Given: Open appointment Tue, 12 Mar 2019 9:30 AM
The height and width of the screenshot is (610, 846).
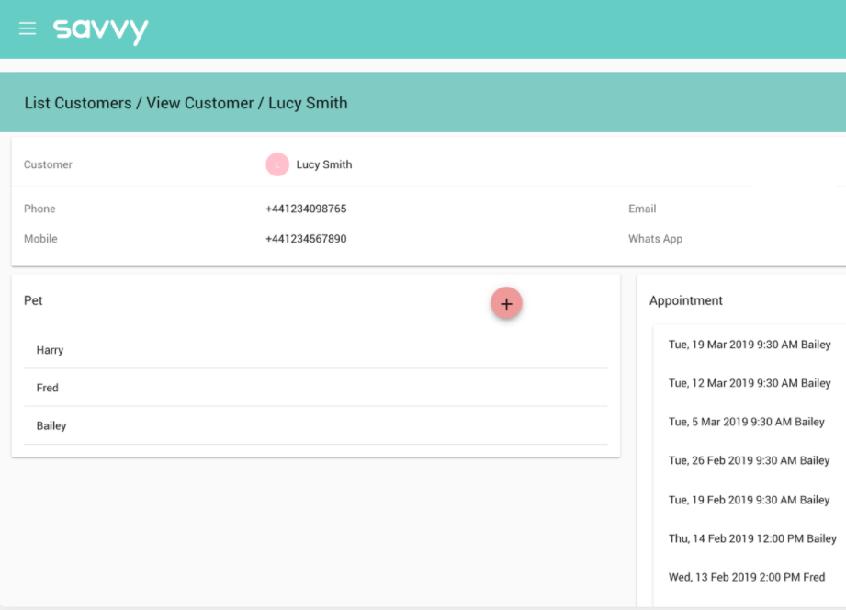Looking at the screenshot, I should (x=750, y=383).
